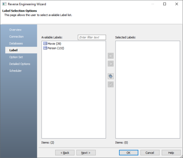The image size is (183, 158).
Task: Click the add selected label arrow icon
Action: [x=111, y=56]
